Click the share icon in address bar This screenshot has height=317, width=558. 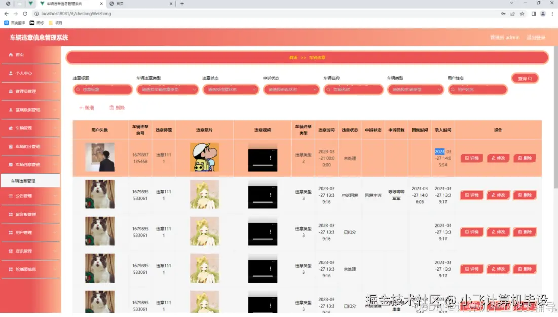click(512, 14)
